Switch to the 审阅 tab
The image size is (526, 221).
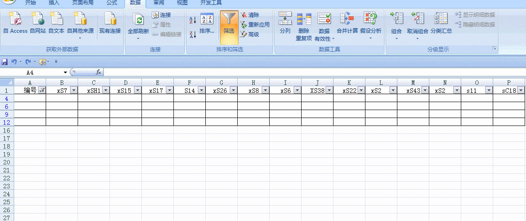point(159,3)
